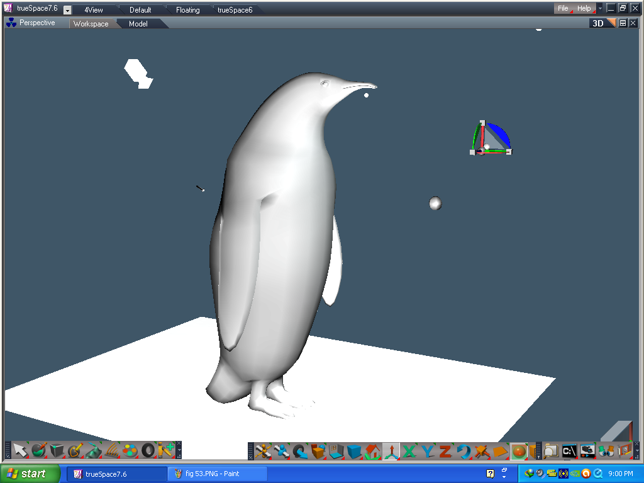Open the paint material sphere tool

tap(39, 450)
